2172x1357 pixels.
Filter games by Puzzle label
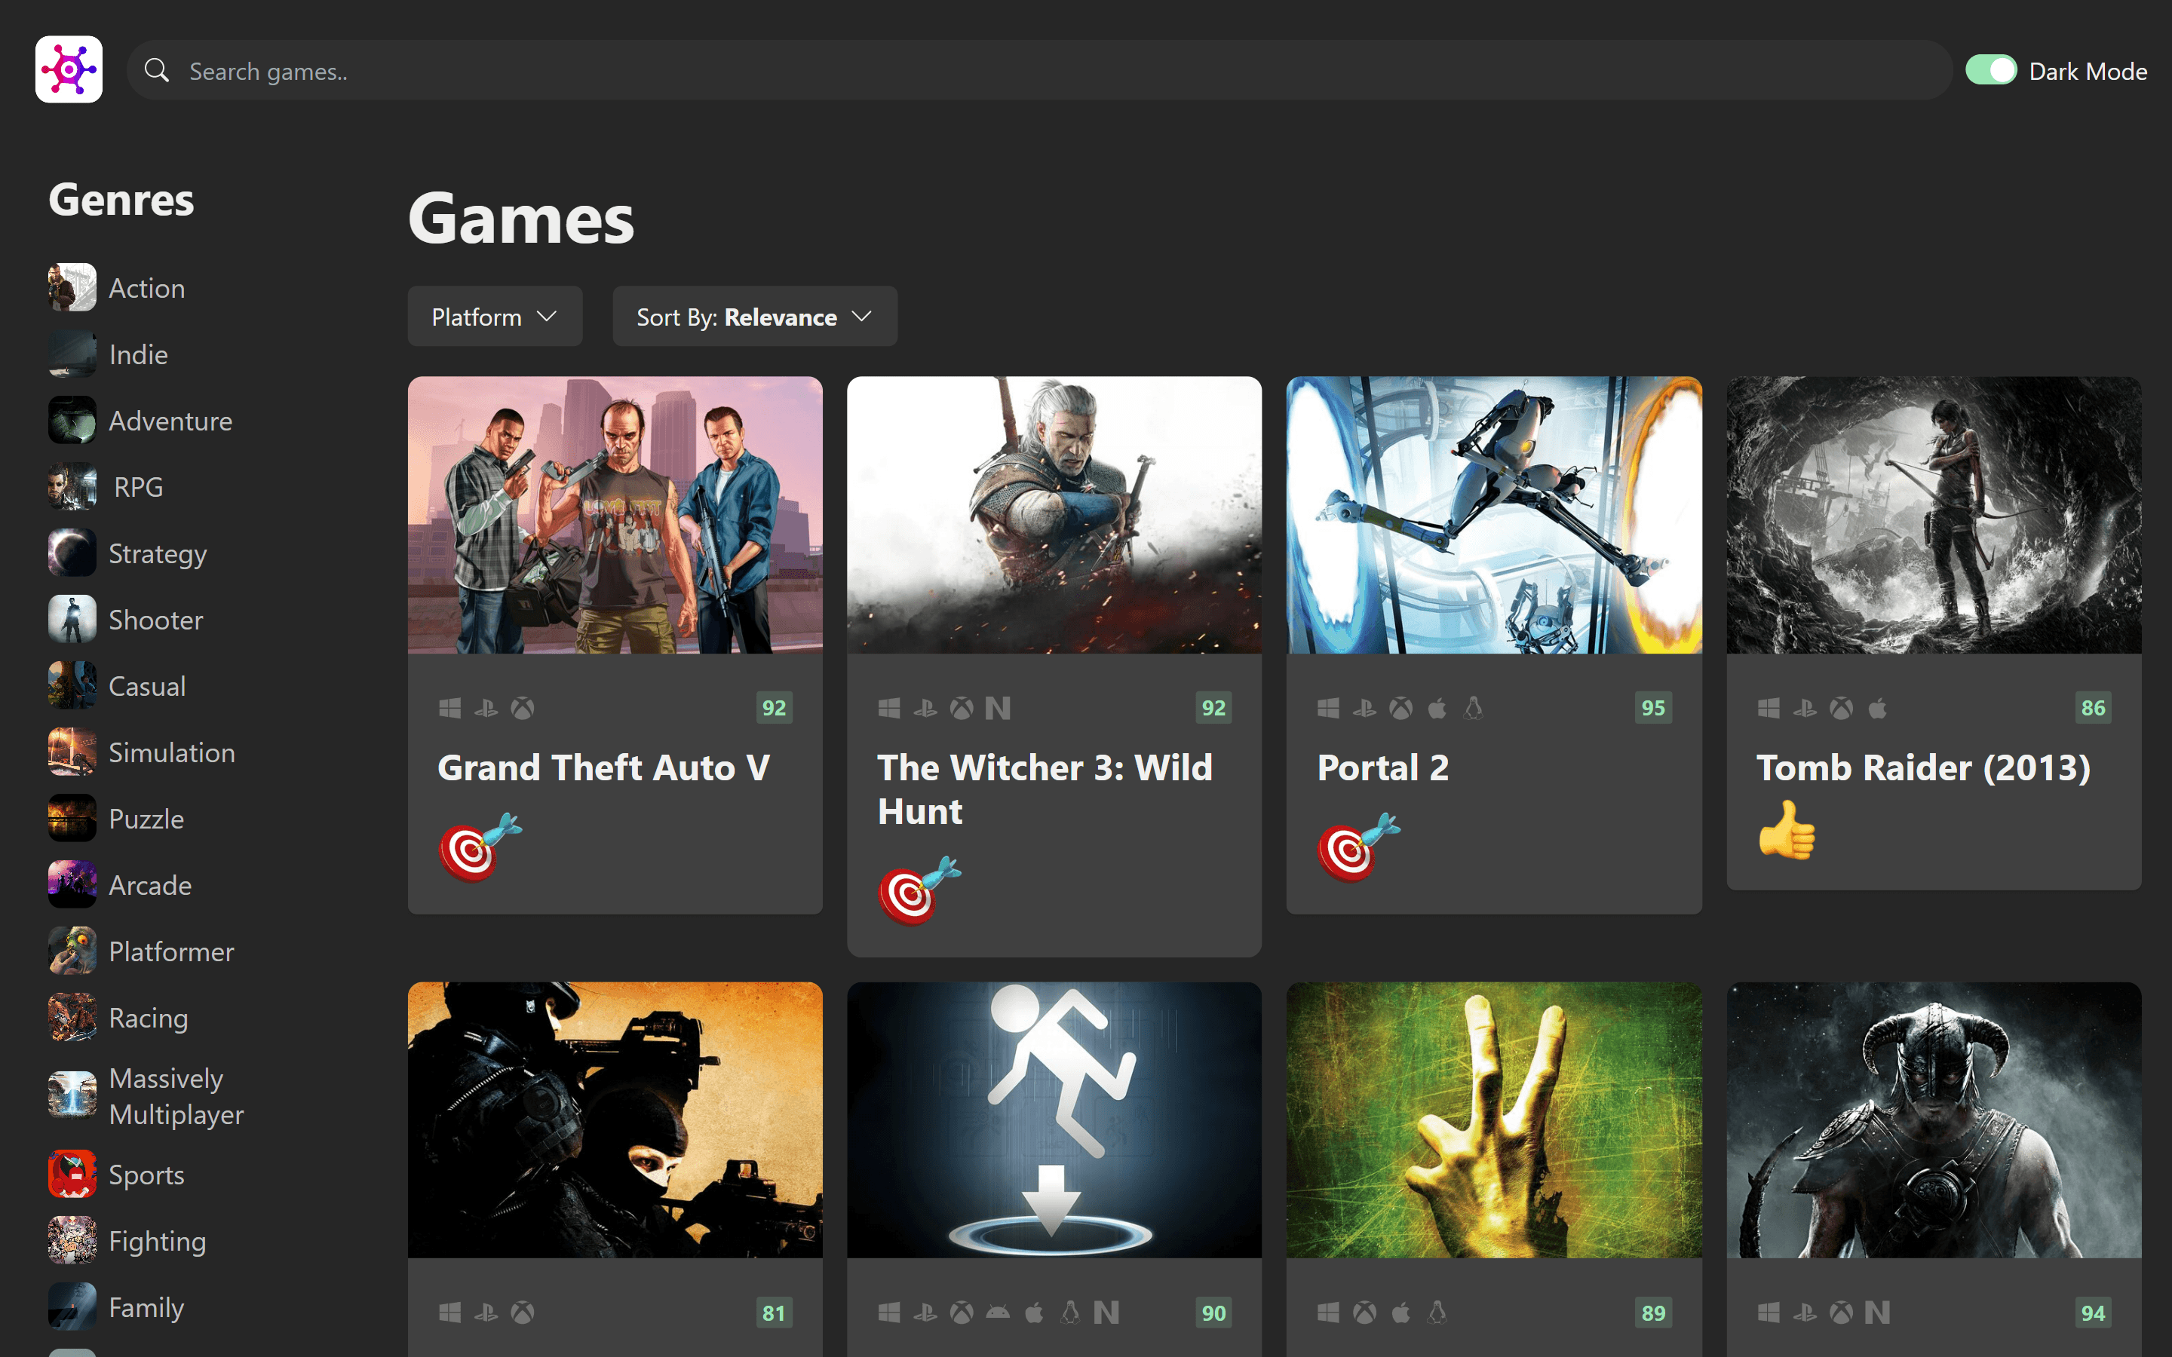pos(146,819)
